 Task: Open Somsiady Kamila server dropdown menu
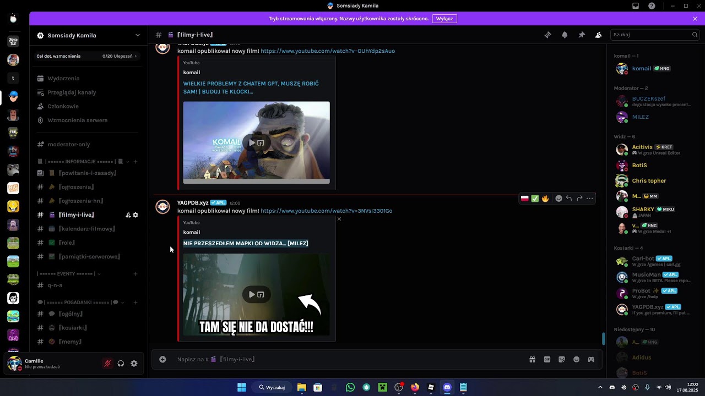(138, 35)
